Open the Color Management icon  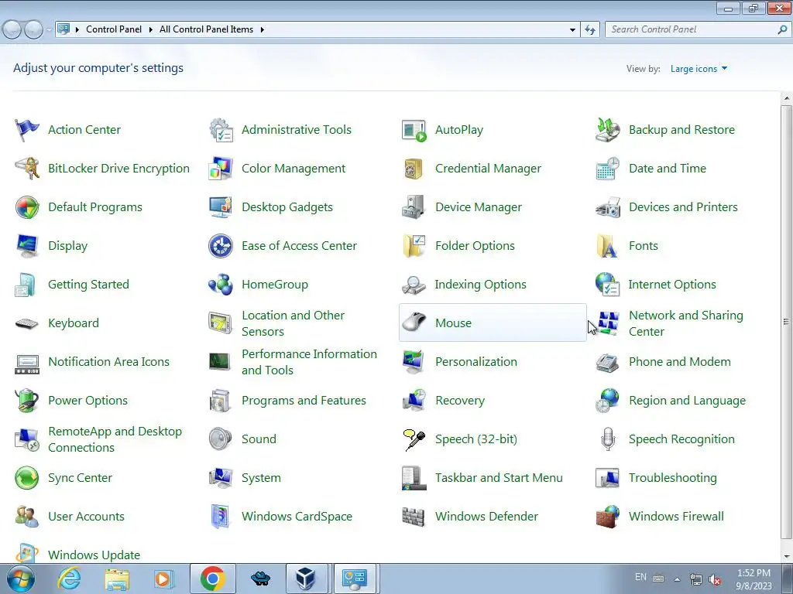point(221,168)
